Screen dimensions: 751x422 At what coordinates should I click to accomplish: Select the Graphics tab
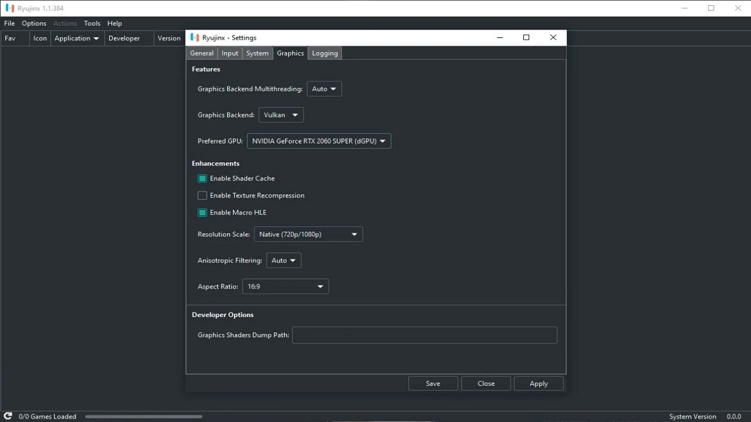coord(290,53)
